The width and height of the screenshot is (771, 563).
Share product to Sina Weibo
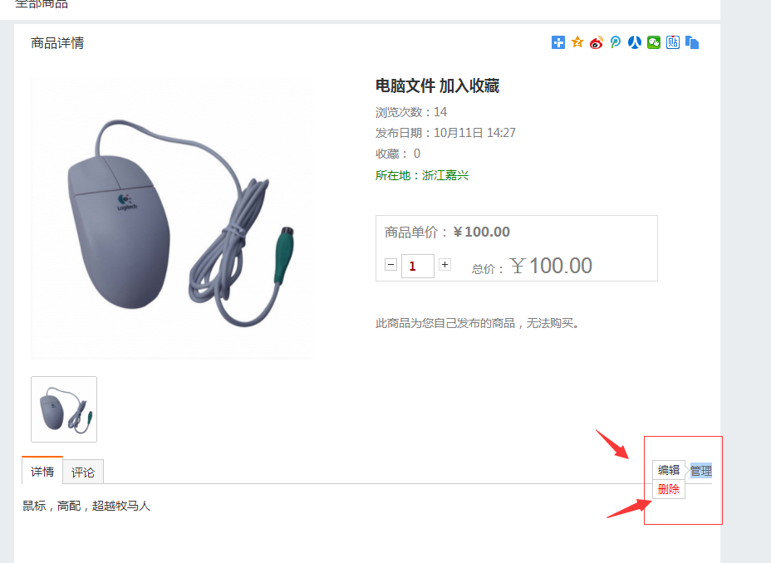[x=597, y=42]
